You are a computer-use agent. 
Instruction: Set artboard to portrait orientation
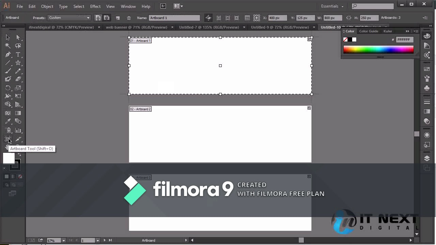98,18
